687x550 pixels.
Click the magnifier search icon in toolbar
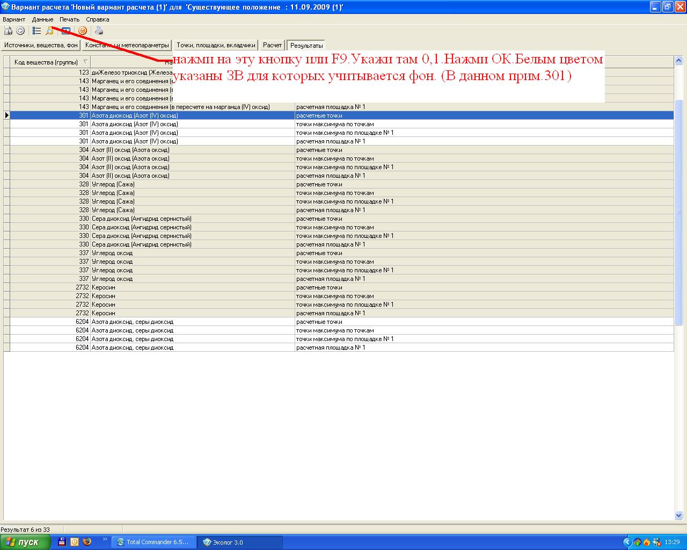pyautogui.click(x=49, y=31)
